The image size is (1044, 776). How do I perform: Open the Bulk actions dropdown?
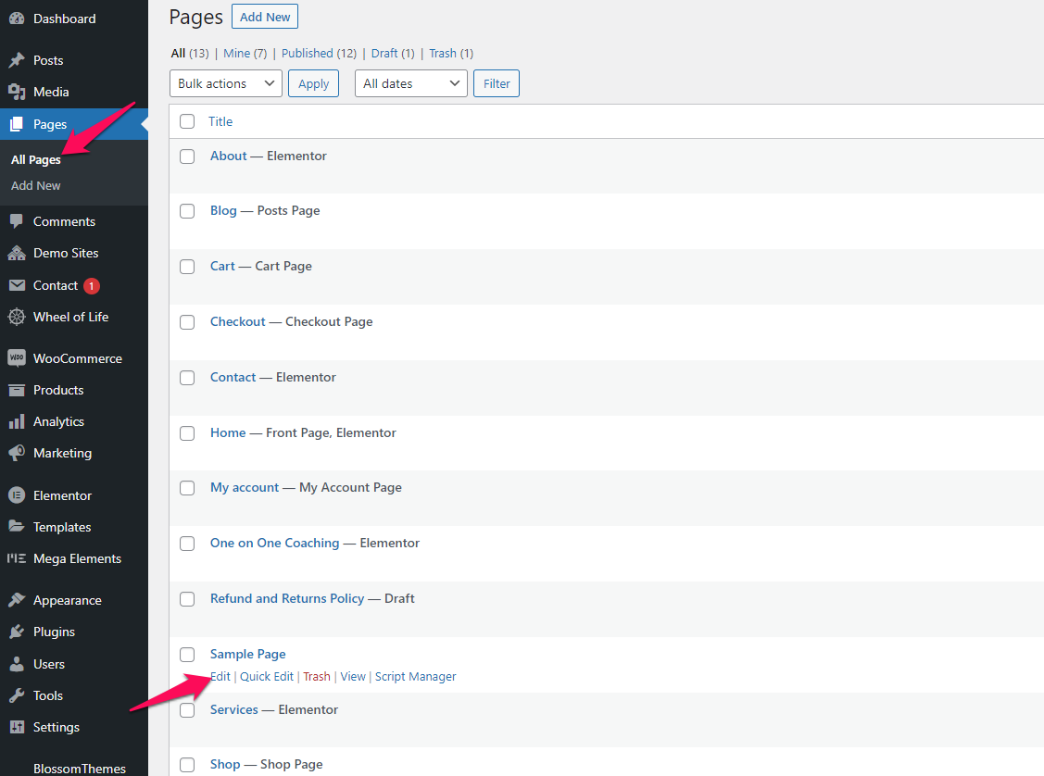(225, 83)
